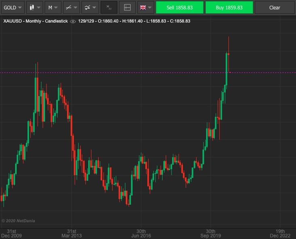The width and height of the screenshot is (296, 239).
Task: Toggle the crosshair grid layout icon
Action: pyautogui.click(x=127, y=7)
